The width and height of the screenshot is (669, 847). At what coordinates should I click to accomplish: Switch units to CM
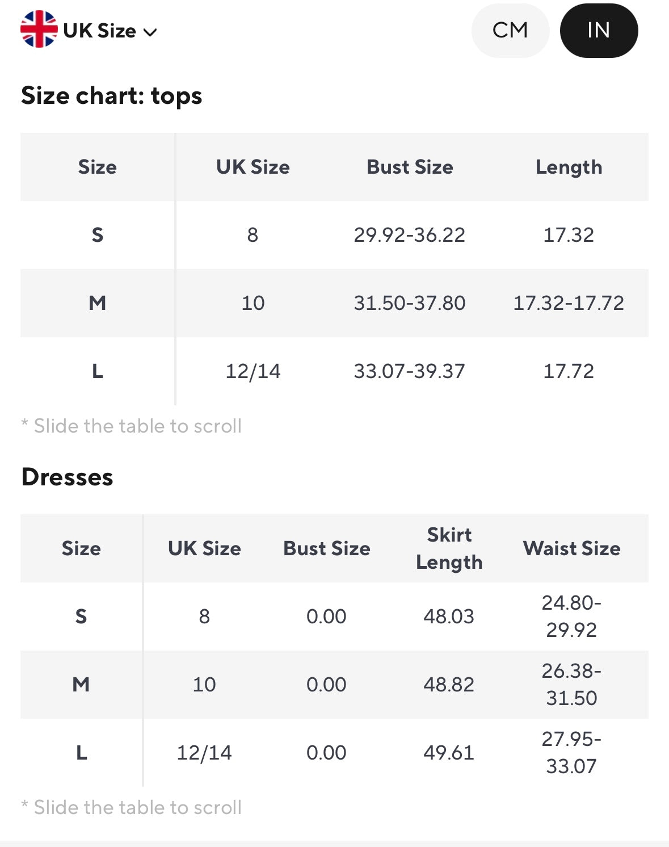(510, 30)
